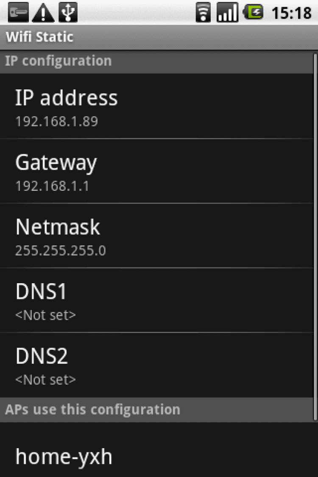Tap the warning triangle notification icon
This screenshot has width=318, height=477.
[x=43, y=13]
